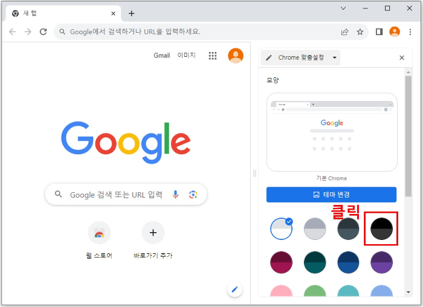Select the navy blue color swatch

348,262
